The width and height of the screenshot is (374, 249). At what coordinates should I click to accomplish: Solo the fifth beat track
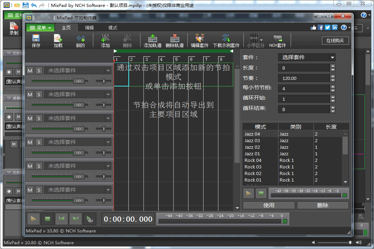(39, 166)
